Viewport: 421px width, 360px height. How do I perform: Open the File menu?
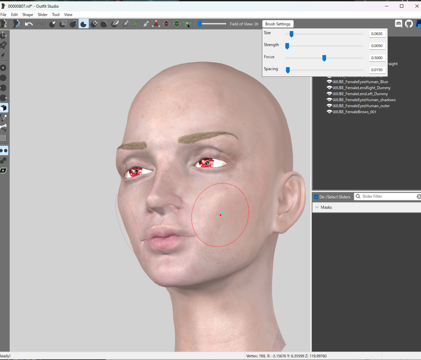[x=4, y=15]
